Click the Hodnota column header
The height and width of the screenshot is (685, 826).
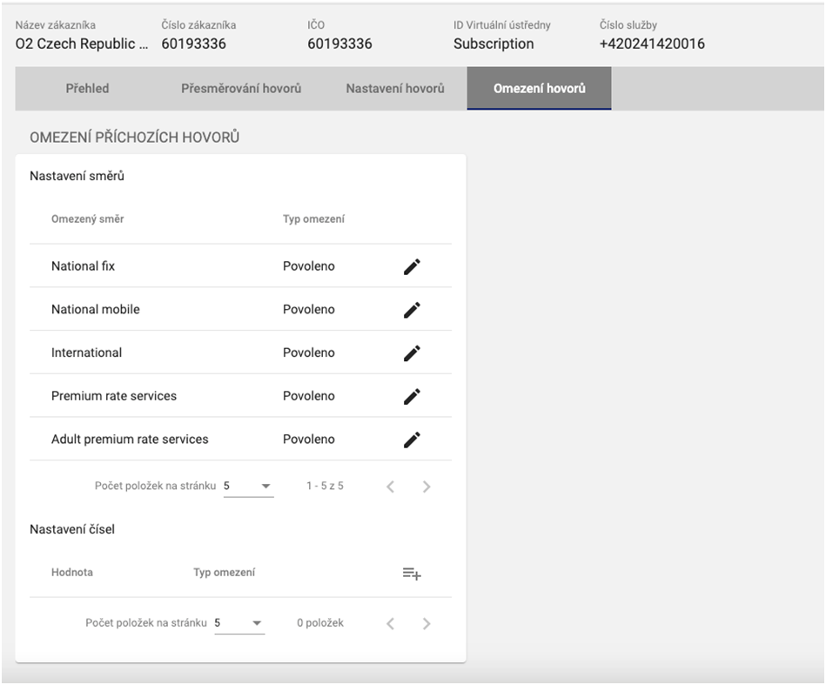pyautogui.click(x=72, y=573)
